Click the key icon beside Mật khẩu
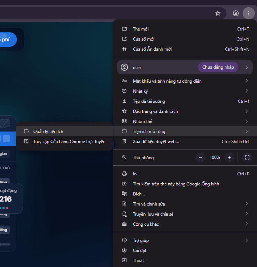The height and width of the screenshot is (267, 257). tap(124, 81)
